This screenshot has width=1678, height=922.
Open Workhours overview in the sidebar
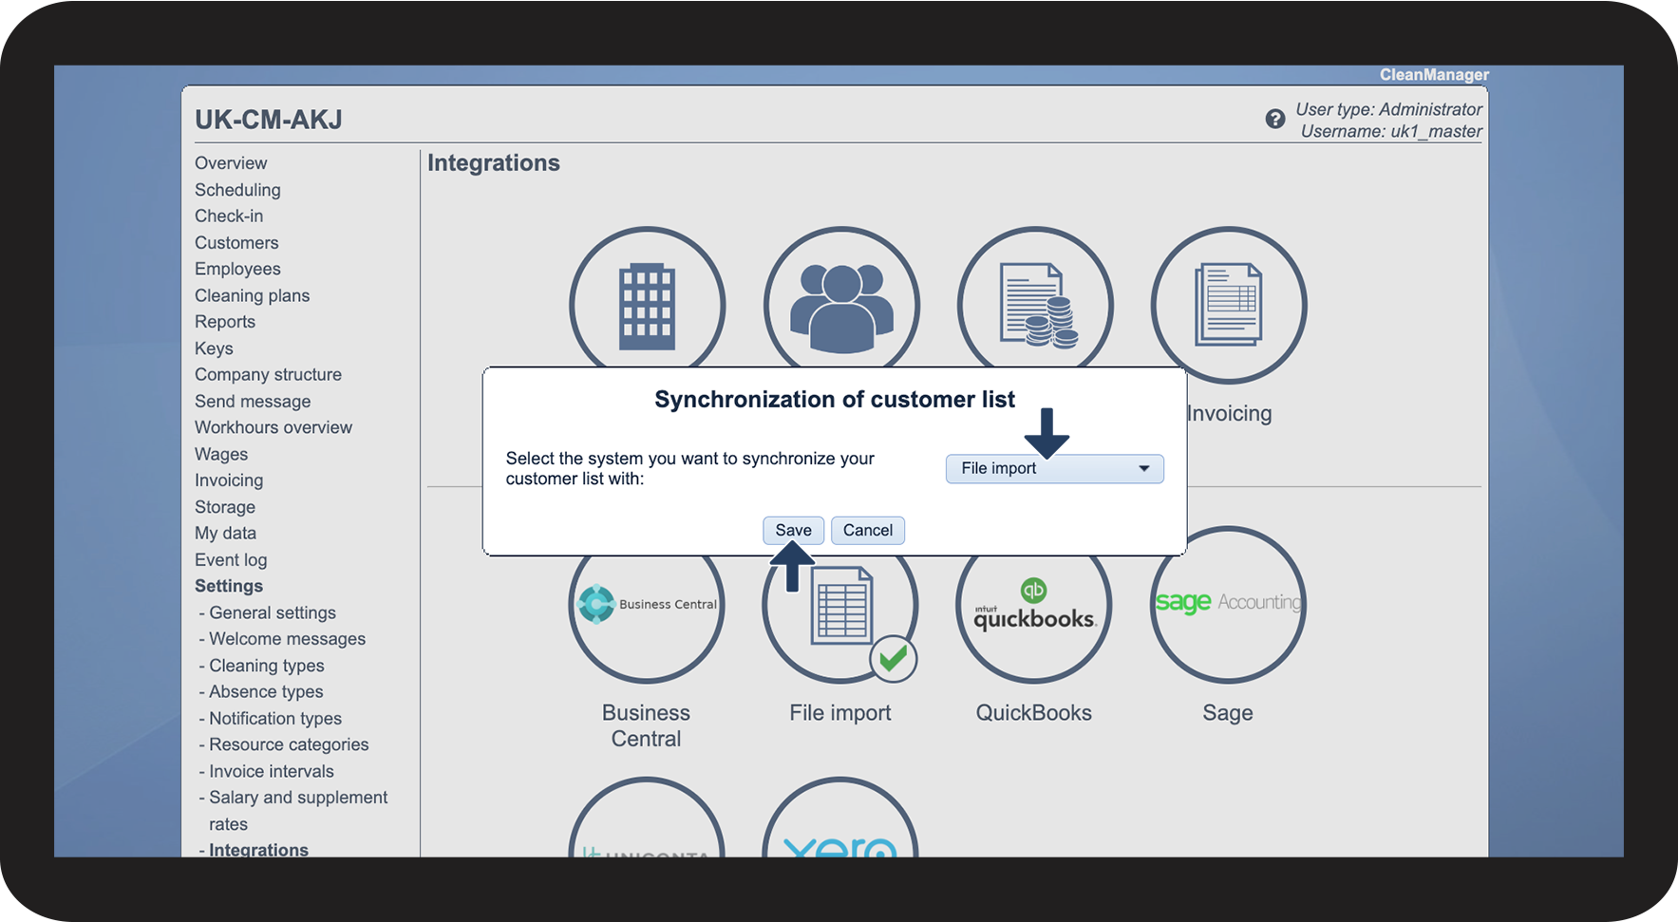click(x=273, y=427)
